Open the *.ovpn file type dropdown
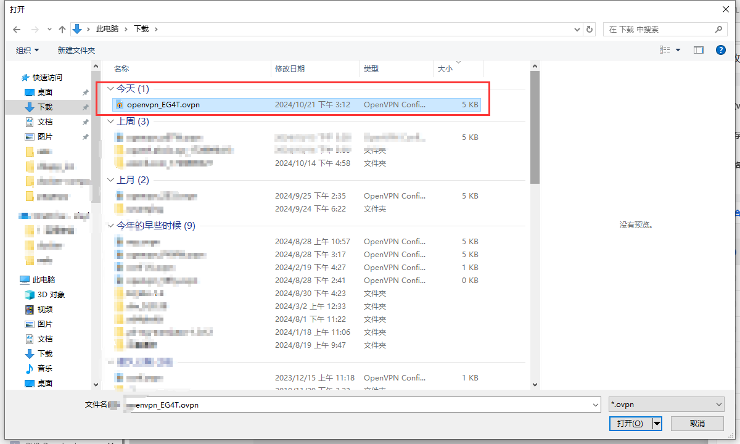 (x=666, y=405)
